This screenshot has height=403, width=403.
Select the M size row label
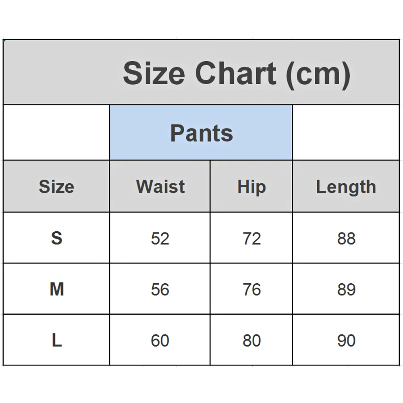click(56, 289)
